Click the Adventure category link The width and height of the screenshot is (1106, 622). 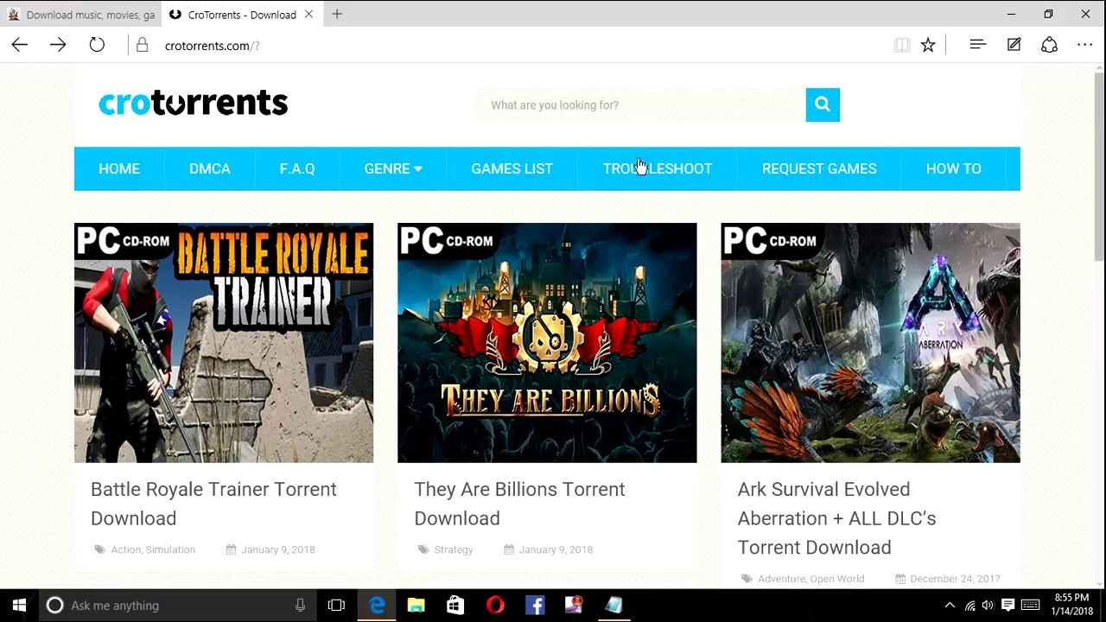(x=781, y=579)
